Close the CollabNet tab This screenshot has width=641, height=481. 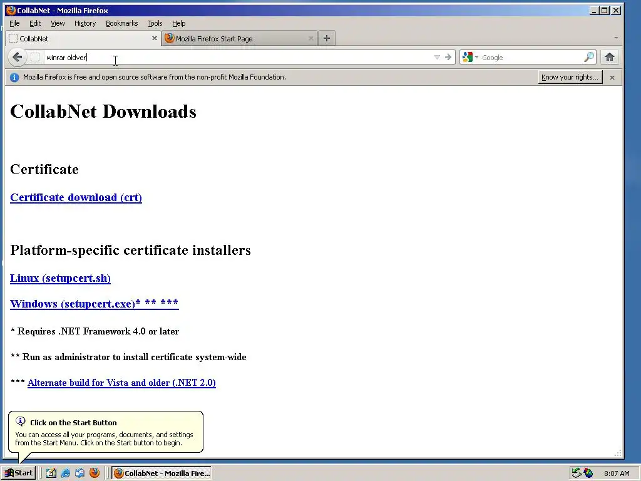coord(154,38)
